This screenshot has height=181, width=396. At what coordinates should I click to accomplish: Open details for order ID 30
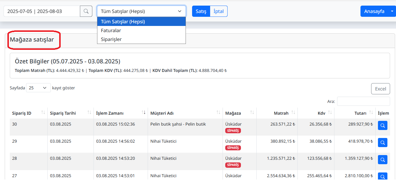pyautogui.click(x=382, y=125)
